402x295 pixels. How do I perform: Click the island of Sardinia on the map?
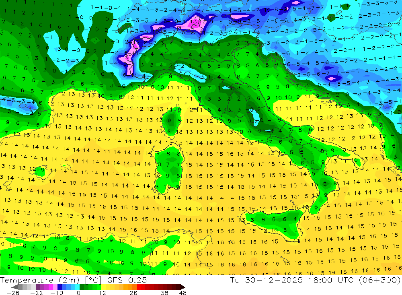click(x=169, y=169)
